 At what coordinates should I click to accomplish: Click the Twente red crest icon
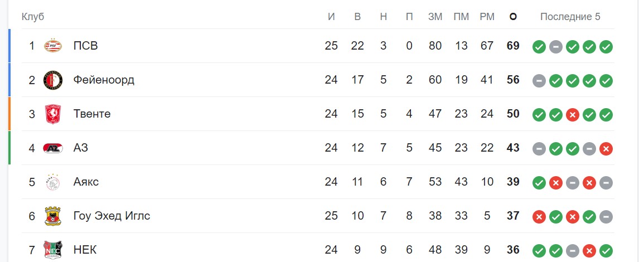coord(53,114)
